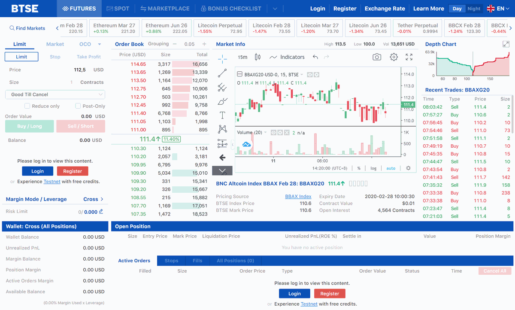The width and height of the screenshot is (515, 310).
Task: Select the crosshair cursor tool in chart toolbar
Action: [222, 59]
